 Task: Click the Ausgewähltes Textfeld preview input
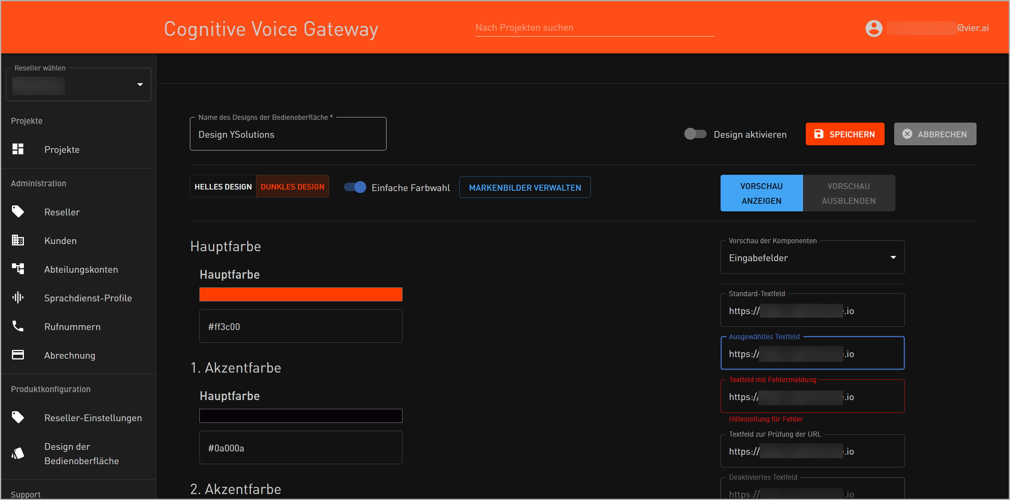pos(812,354)
